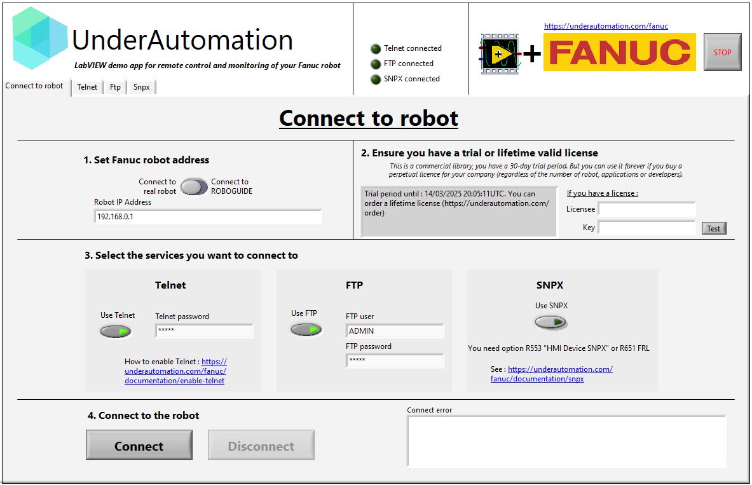This screenshot has height=485, width=752.
Task: Toggle the Use Telnet switch
Action: coord(116,331)
